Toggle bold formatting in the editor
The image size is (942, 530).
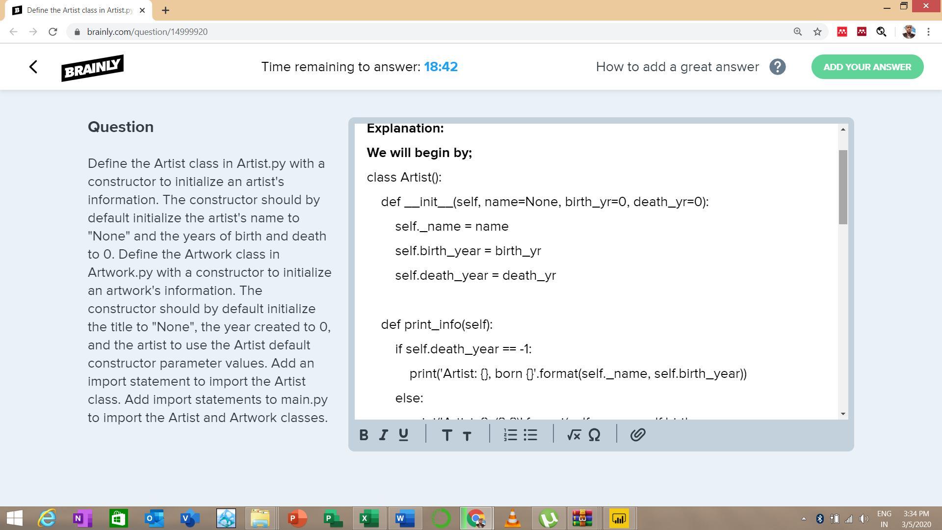pyautogui.click(x=364, y=435)
